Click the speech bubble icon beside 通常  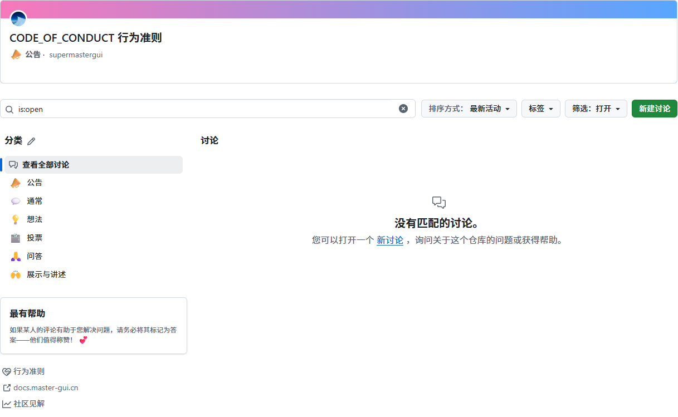[x=16, y=201]
